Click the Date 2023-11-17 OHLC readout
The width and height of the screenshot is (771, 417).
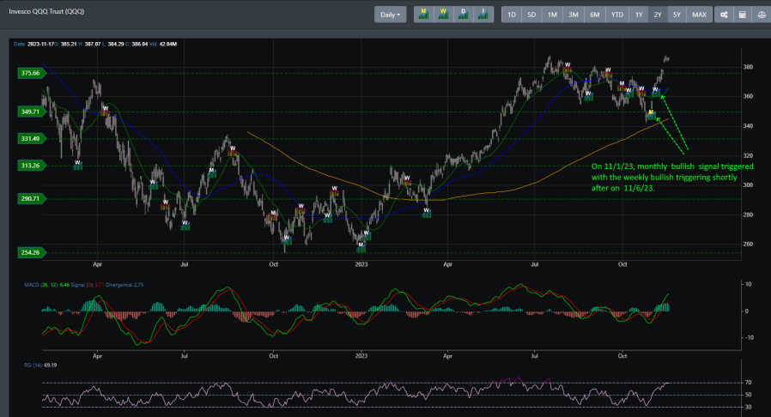(95, 45)
